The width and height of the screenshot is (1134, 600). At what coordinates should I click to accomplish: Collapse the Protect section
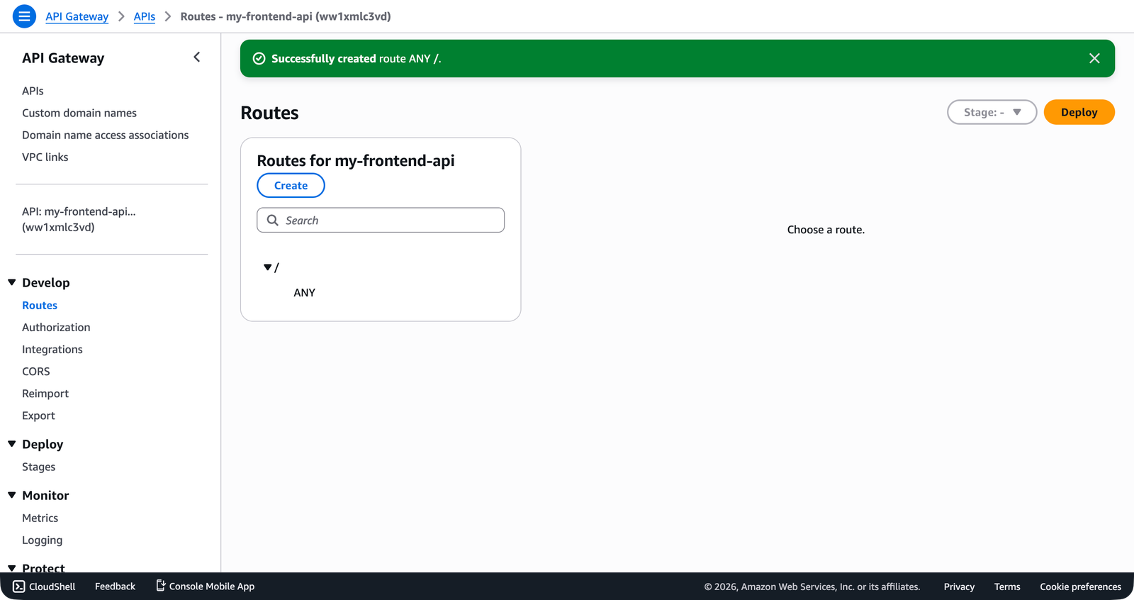[12, 568]
